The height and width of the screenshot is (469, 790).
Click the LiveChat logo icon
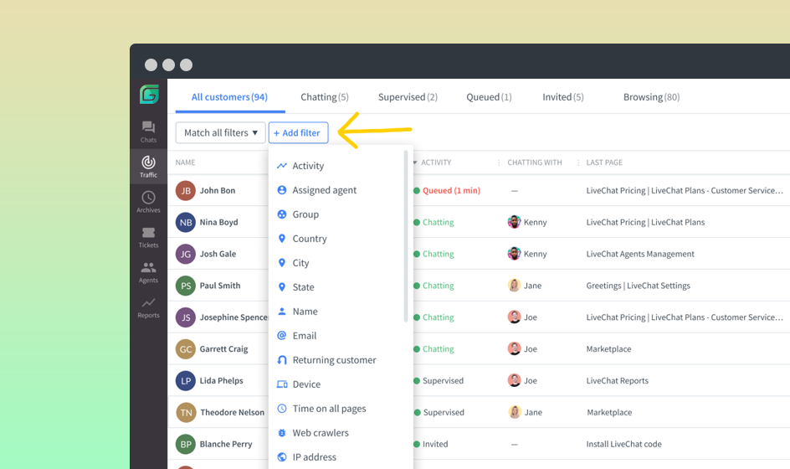click(149, 95)
